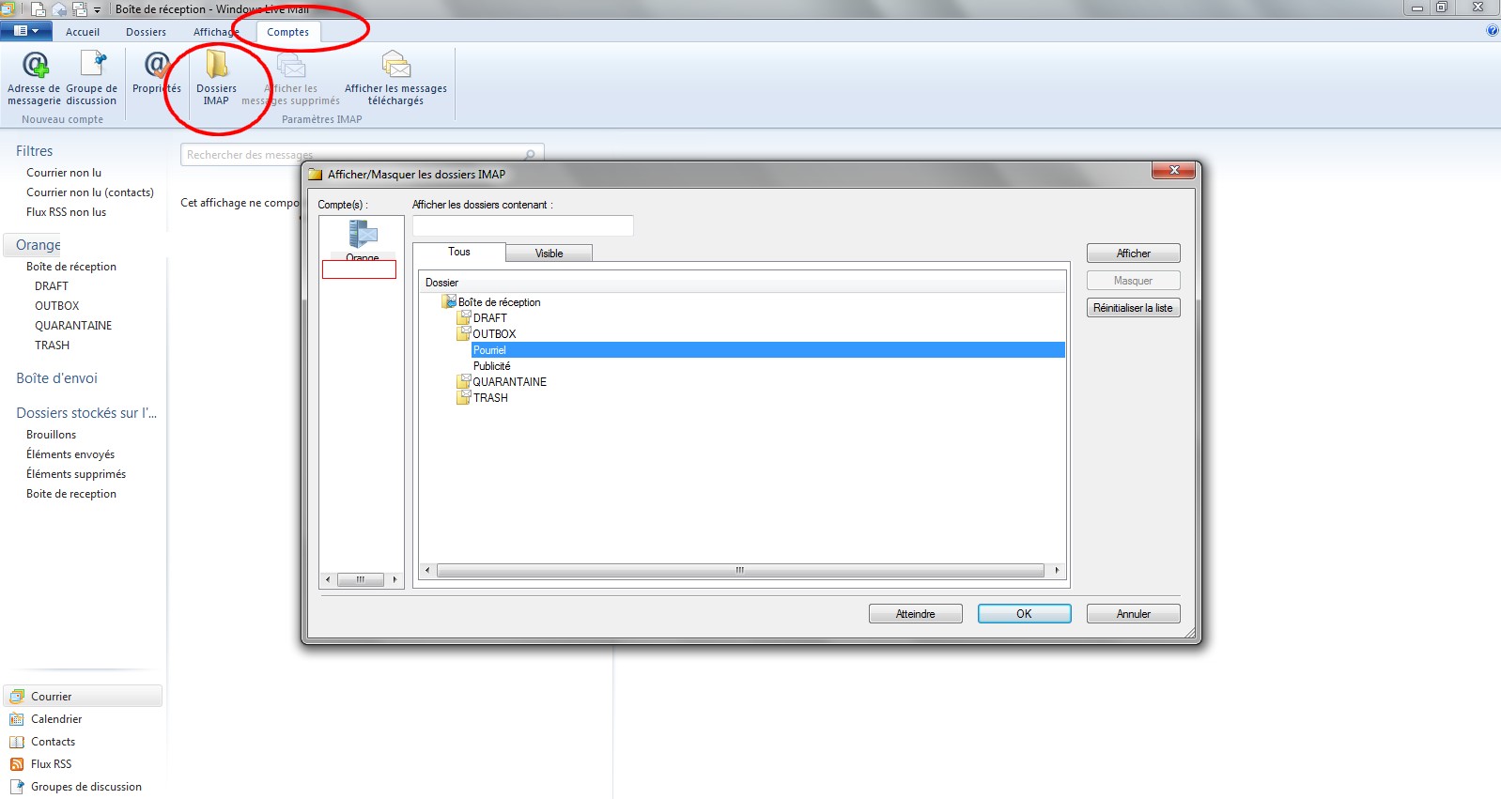Click the Filtres heading in left pane
This screenshot has width=1501, height=799.
point(35,151)
